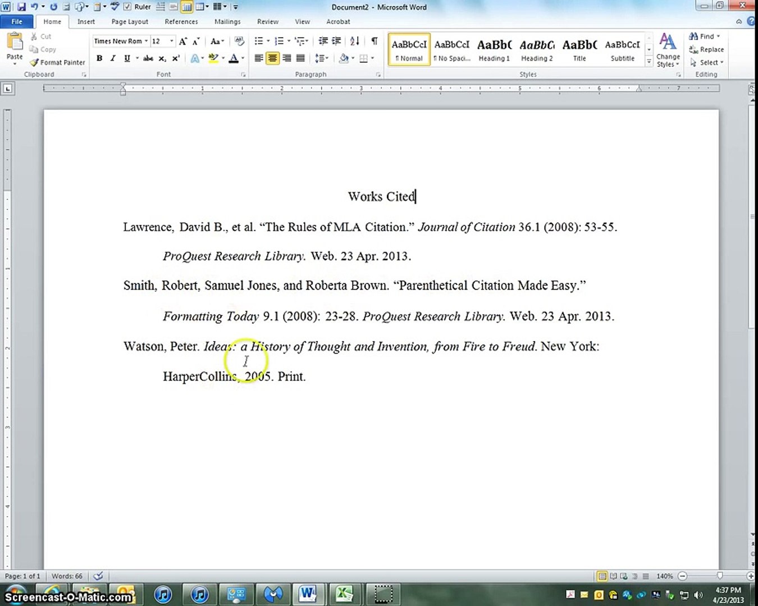
Task: Expand the Change Styles menu
Action: click(x=668, y=49)
